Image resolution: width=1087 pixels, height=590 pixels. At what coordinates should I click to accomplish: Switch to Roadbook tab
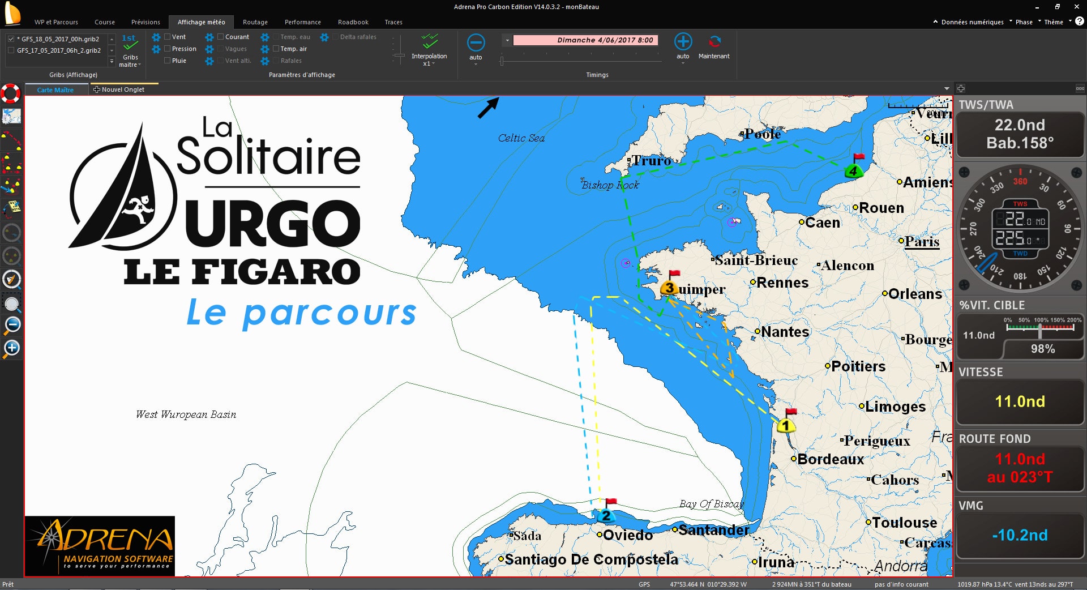pyautogui.click(x=353, y=22)
